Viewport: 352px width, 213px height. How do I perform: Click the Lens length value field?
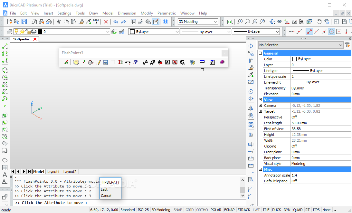tap(321, 123)
